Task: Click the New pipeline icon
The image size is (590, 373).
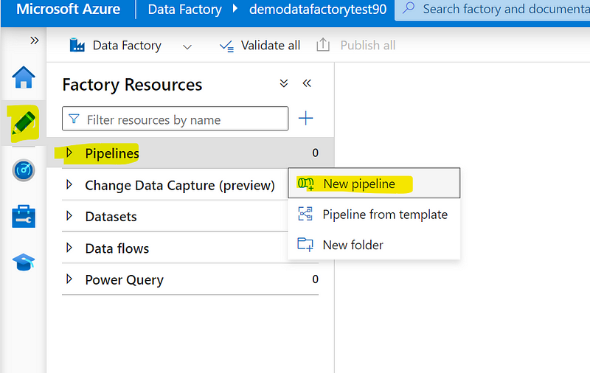Action: click(305, 184)
